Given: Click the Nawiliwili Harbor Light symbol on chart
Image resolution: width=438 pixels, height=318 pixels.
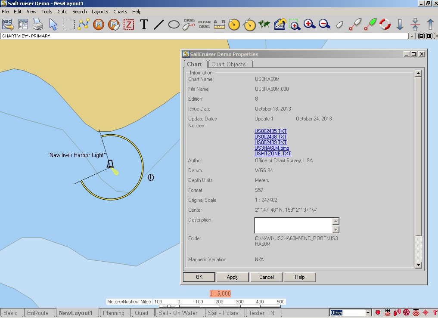Looking at the screenshot, I should pos(110,164).
